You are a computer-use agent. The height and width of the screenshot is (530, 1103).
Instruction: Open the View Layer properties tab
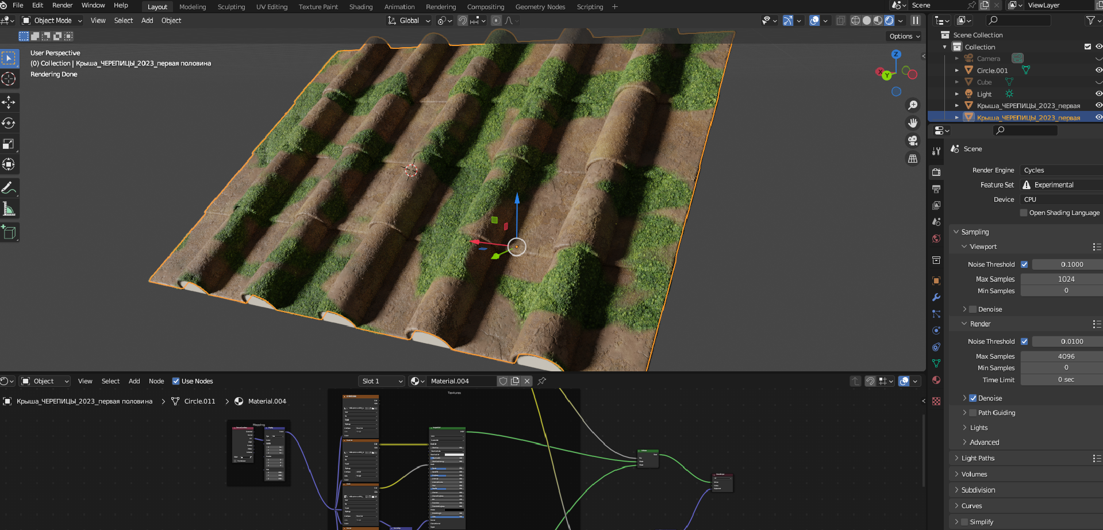936,205
